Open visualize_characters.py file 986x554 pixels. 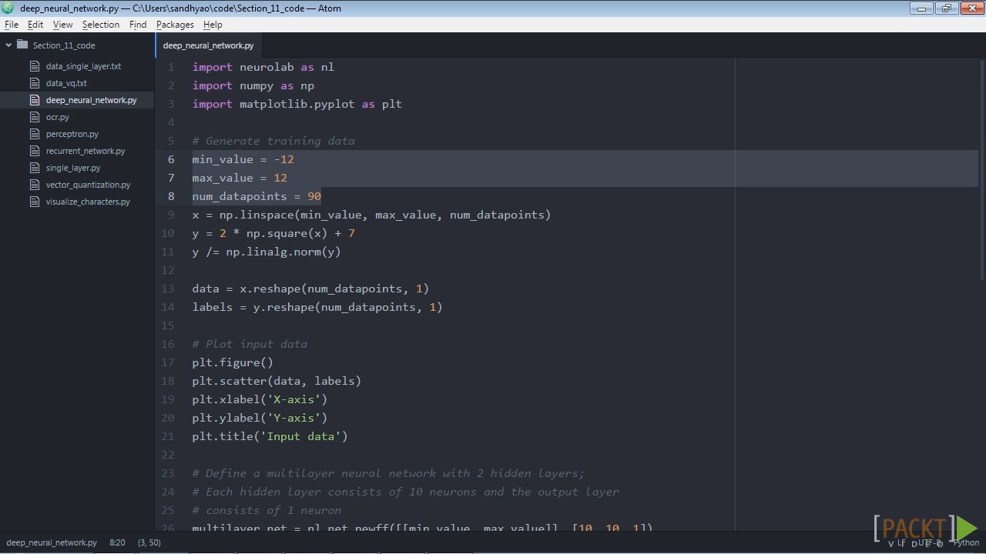(x=88, y=202)
